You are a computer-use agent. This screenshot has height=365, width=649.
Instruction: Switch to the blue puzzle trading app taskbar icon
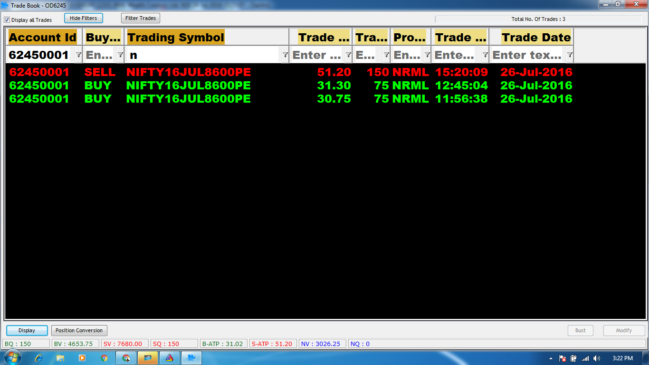pyautogui.click(x=191, y=358)
